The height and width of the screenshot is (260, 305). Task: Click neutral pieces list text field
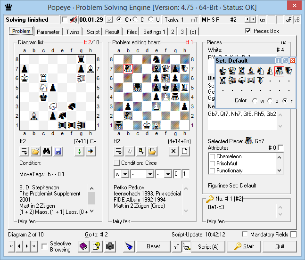tap(242, 120)
